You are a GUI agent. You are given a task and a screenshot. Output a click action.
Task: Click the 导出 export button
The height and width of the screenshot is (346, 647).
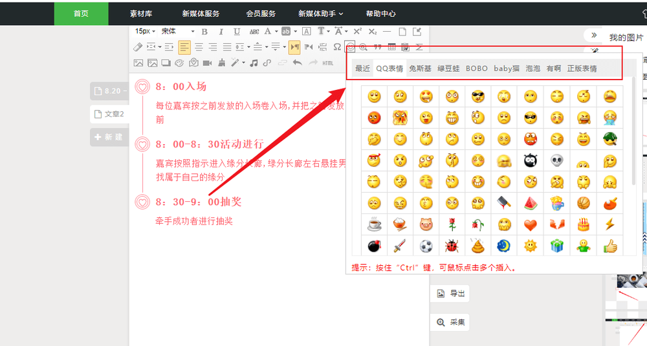coord(450,294)
